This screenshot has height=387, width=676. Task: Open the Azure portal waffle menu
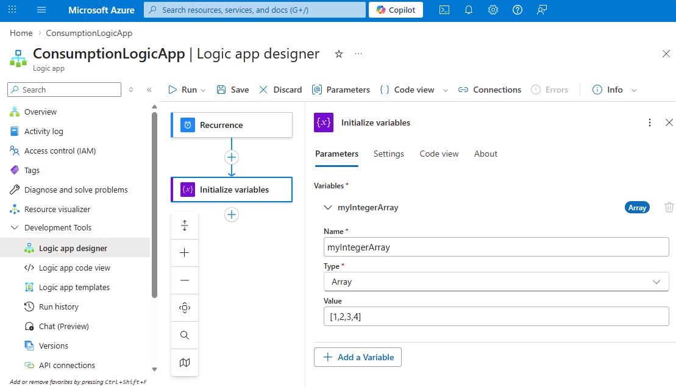(13, 10)
